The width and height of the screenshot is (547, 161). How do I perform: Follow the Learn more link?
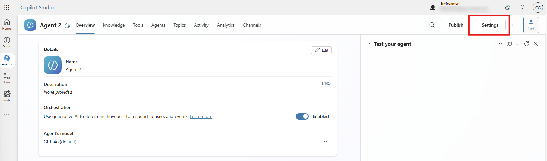click(201, 116)
